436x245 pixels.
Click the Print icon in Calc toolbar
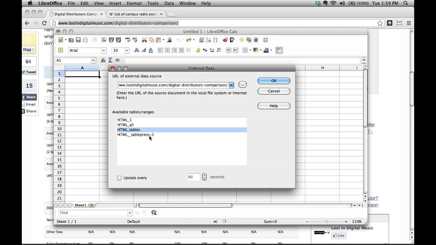coord(111,40)
